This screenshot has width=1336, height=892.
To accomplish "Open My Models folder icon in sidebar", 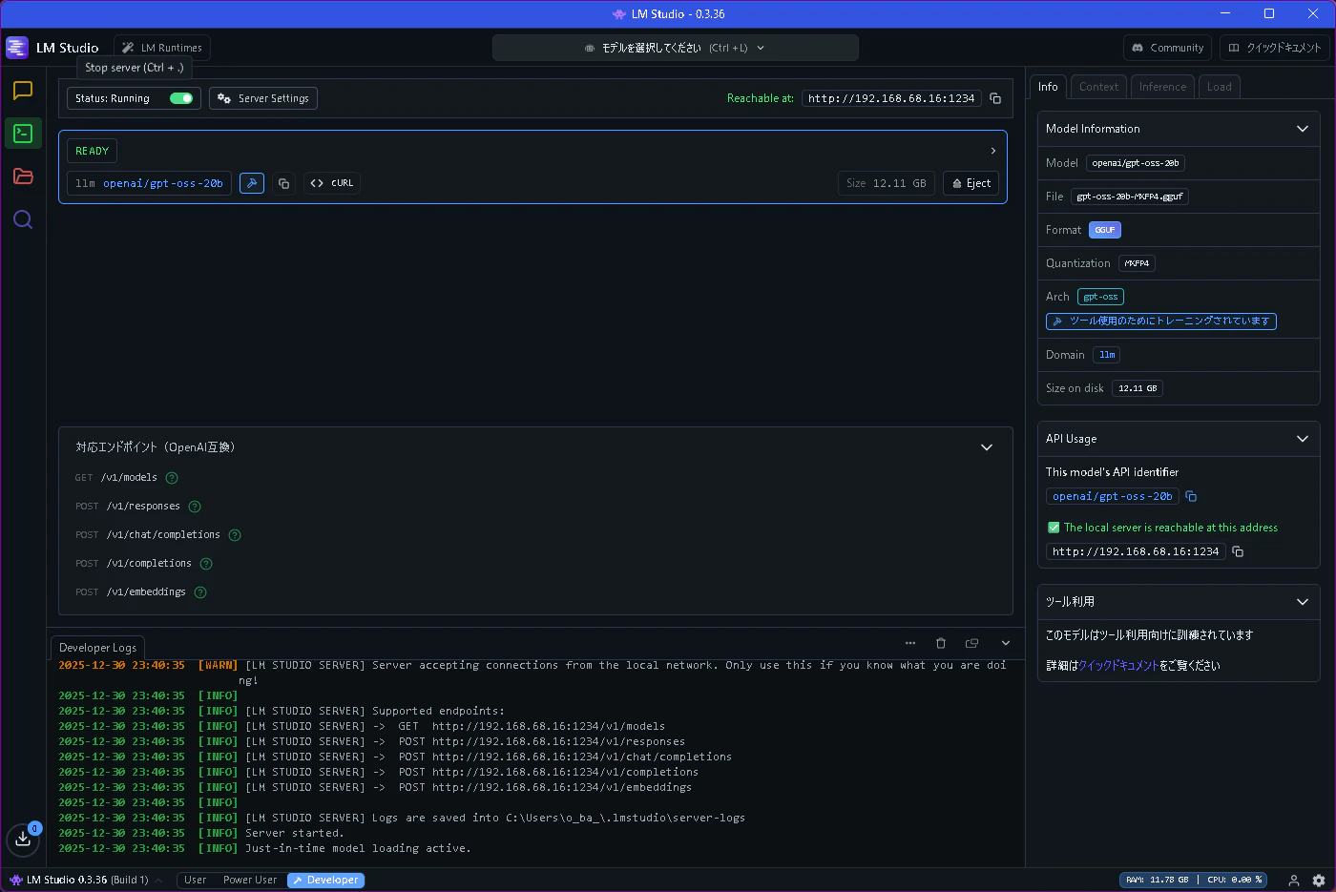I will (x=23, y=176).
